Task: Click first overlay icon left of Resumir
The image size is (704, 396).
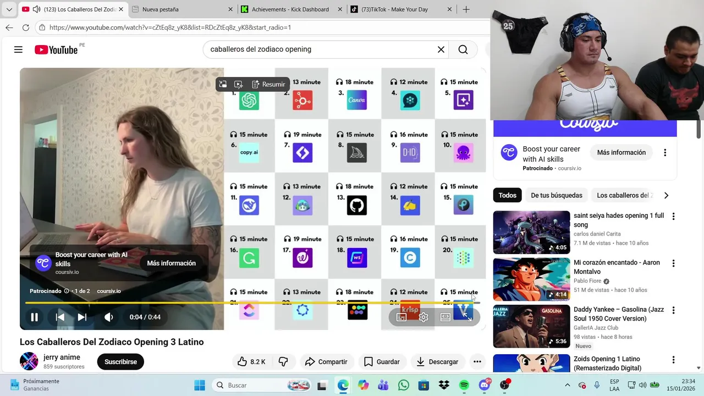Action: point(223,84)
